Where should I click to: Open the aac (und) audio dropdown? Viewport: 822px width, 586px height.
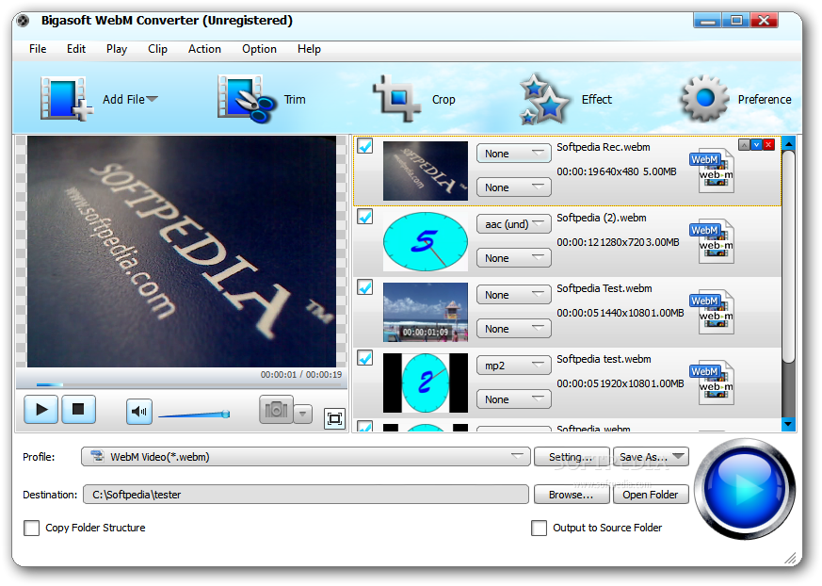[514, 224]
